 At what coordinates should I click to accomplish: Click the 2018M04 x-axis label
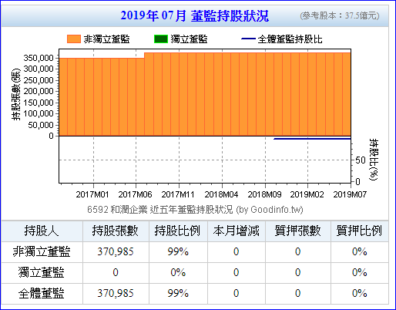point(221,194)
